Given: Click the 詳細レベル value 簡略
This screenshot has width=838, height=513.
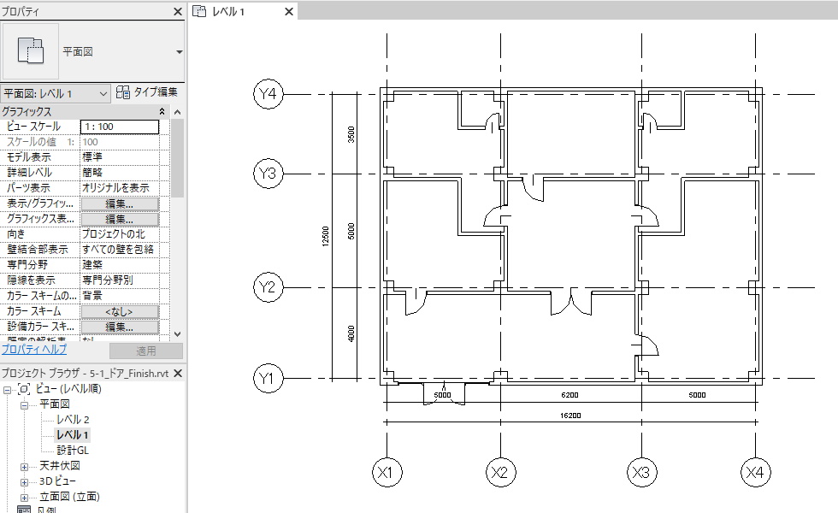Looking at the screenshot, I should [x=120, y=173].
